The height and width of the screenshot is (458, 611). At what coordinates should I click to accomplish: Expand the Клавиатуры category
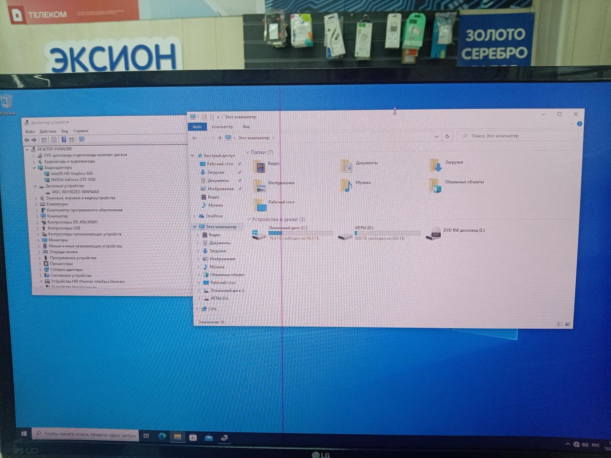tap(36, 204)
